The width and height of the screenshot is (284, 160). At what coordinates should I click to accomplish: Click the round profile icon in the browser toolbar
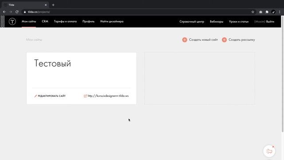(x=273, y=12)
